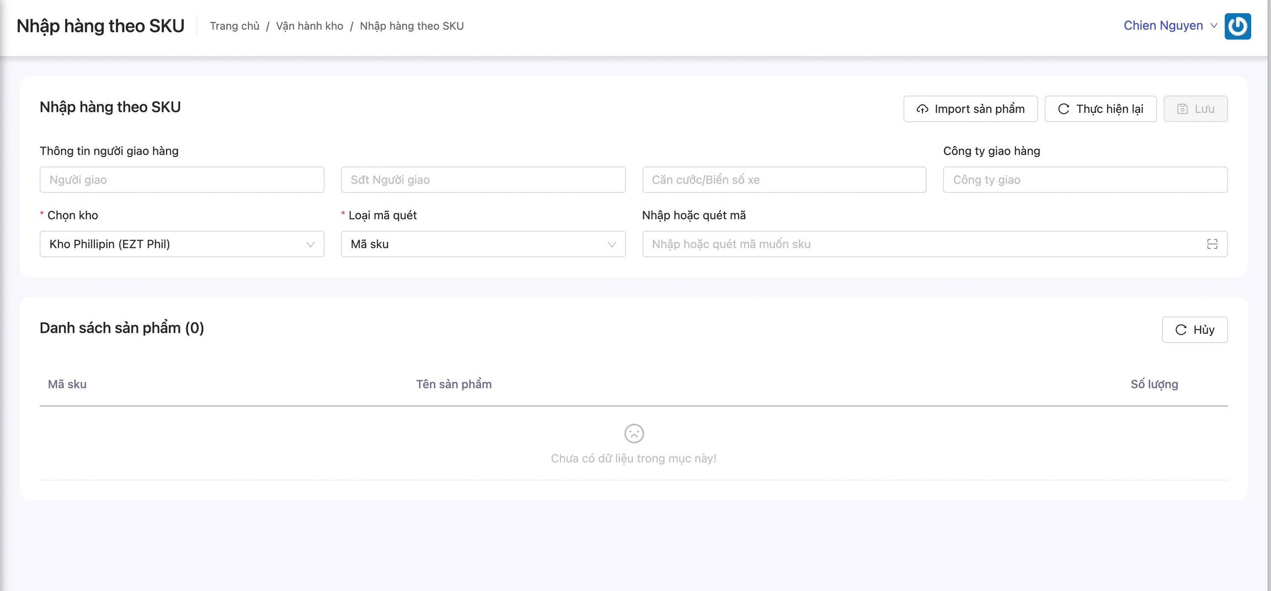Click the refresh icon in Hủy button
This screenshot has width=1271, height=591.
[x=1181, y=330]
